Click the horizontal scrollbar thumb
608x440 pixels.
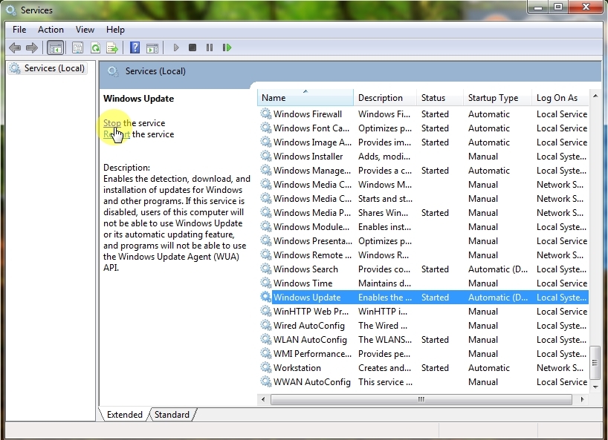(421, 399)
